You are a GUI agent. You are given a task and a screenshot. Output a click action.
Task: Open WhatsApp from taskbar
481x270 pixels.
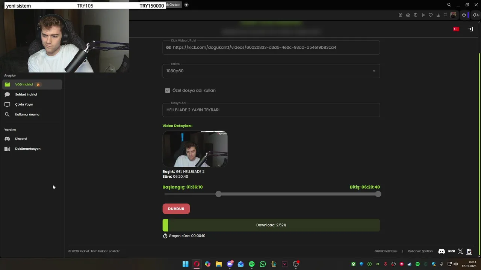pyautogui.click(x=263, y=264)
